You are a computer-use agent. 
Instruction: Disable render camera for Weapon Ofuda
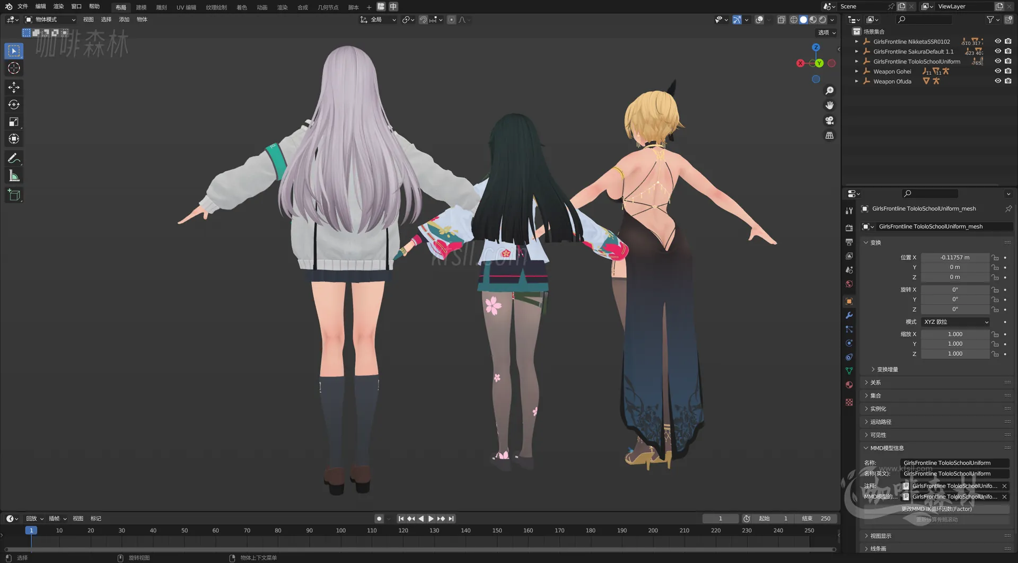tap(1008, 81)
